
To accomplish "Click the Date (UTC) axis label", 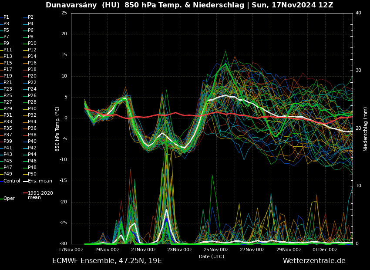I will [212, 256].
